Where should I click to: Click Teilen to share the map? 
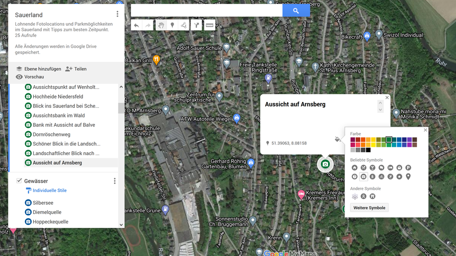pos(76,69)
